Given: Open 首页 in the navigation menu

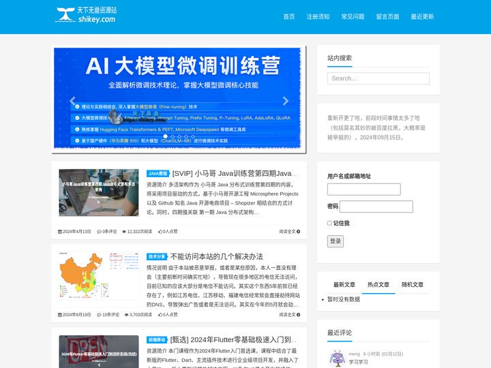Looking at the screenshot, I should coord(289,16).
